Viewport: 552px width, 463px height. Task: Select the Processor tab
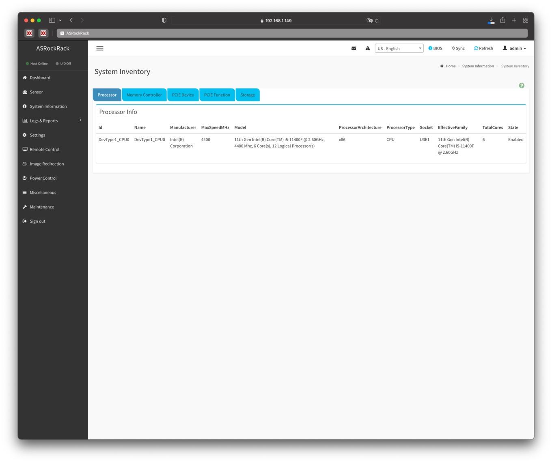(107, 95)
